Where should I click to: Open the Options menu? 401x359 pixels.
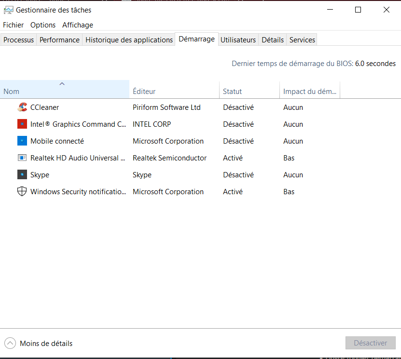pyautogui.click(x=43, y=25)
